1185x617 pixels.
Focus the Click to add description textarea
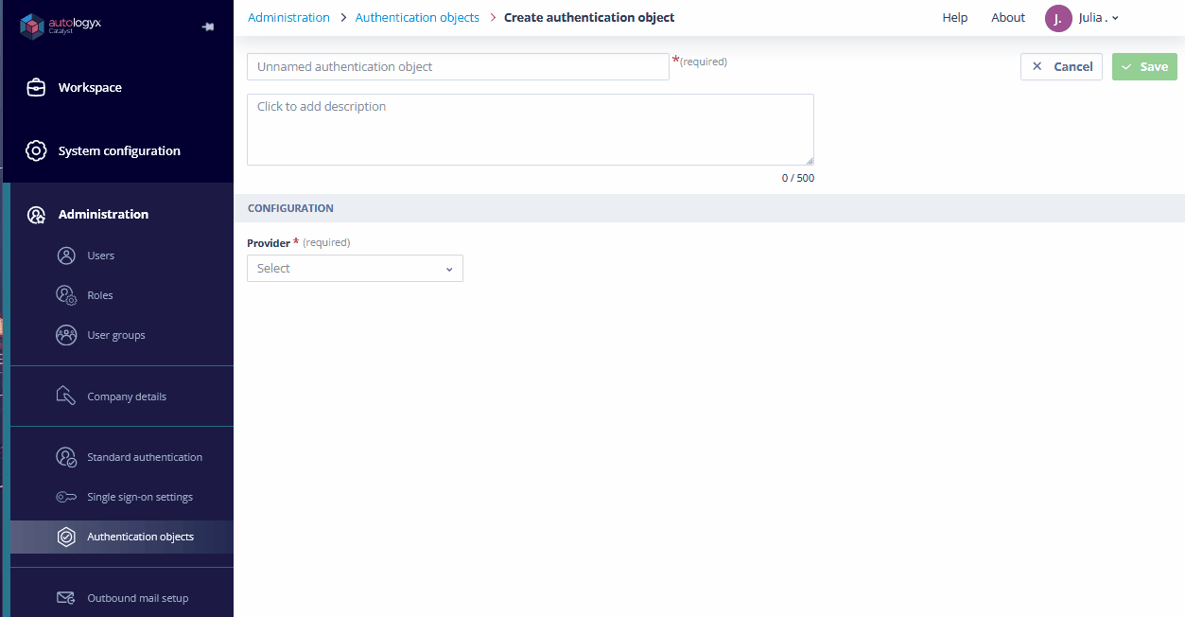tap(531, 130)
